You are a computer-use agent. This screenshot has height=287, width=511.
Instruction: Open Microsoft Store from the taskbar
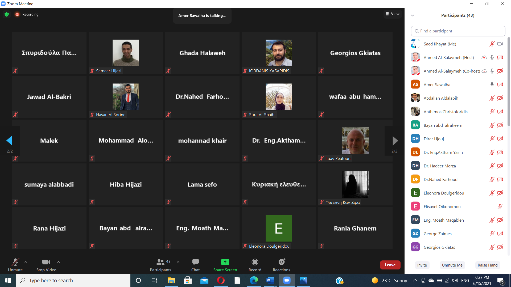[x=188, y=280]
